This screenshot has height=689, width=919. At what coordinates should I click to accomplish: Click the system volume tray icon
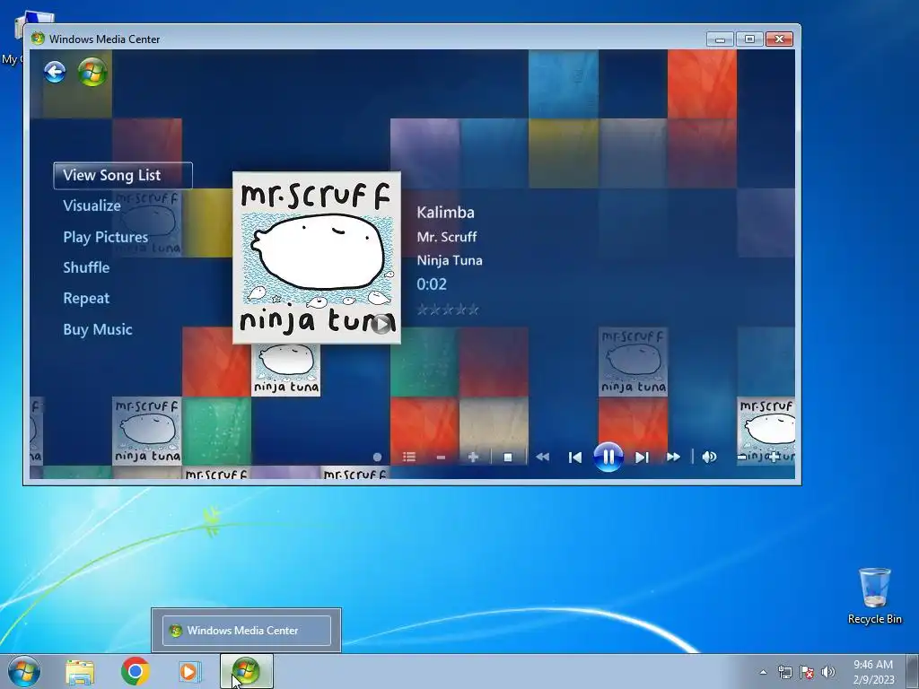click(x=827, y=672)
